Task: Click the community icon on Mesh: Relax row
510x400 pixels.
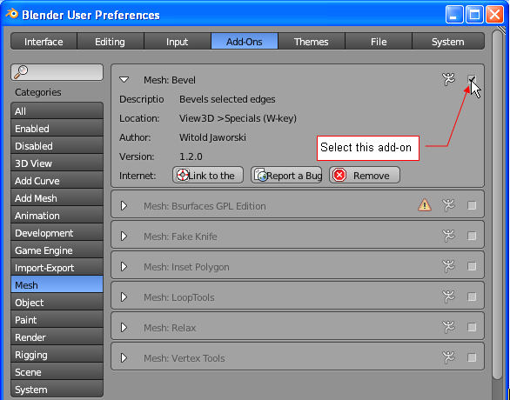Action: pos(448,327)
